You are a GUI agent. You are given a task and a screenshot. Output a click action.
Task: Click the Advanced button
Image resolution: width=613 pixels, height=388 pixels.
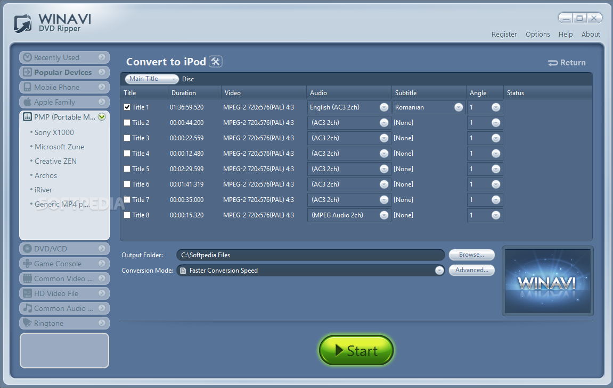tap(471, 270)
